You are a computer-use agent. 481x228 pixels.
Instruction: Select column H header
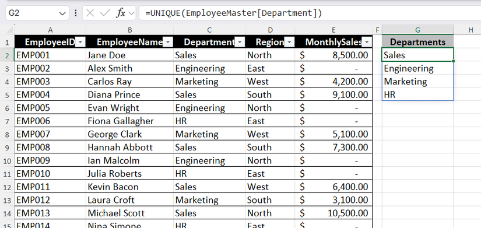[x=471, y=30]
